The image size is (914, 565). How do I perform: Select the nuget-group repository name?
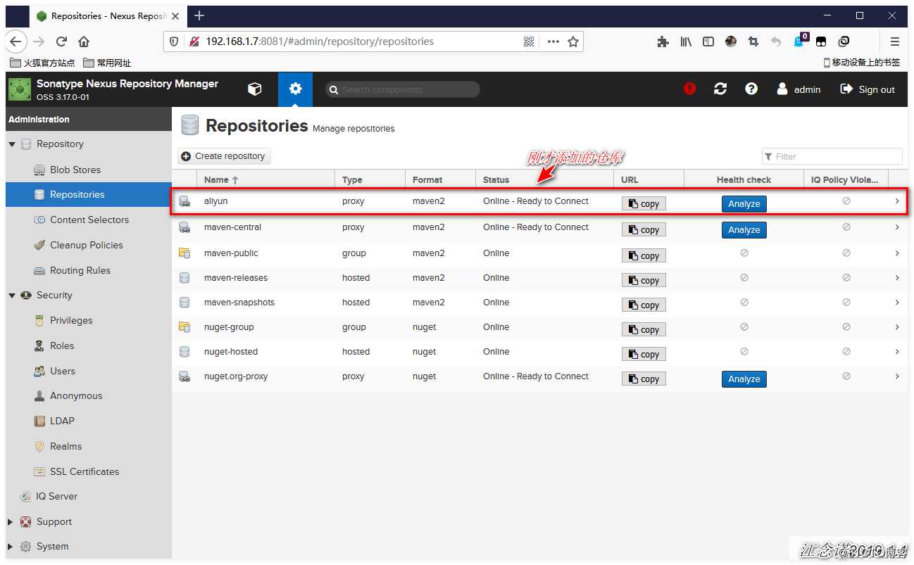229,327
